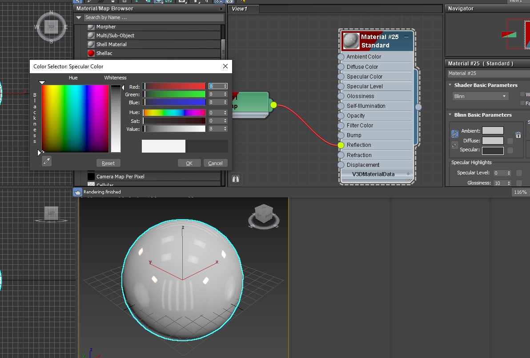
Task: Select the Diffuse Color input socket
Action: [x=341, y=67]
